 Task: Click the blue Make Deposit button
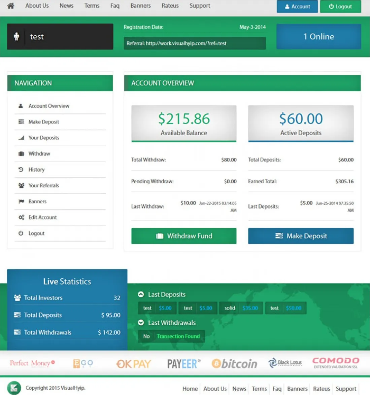click(301, 236)
